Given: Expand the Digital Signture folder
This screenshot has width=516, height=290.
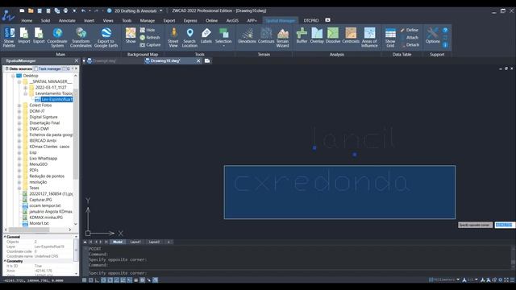Looking at the screenshot, I should point(19,117).
